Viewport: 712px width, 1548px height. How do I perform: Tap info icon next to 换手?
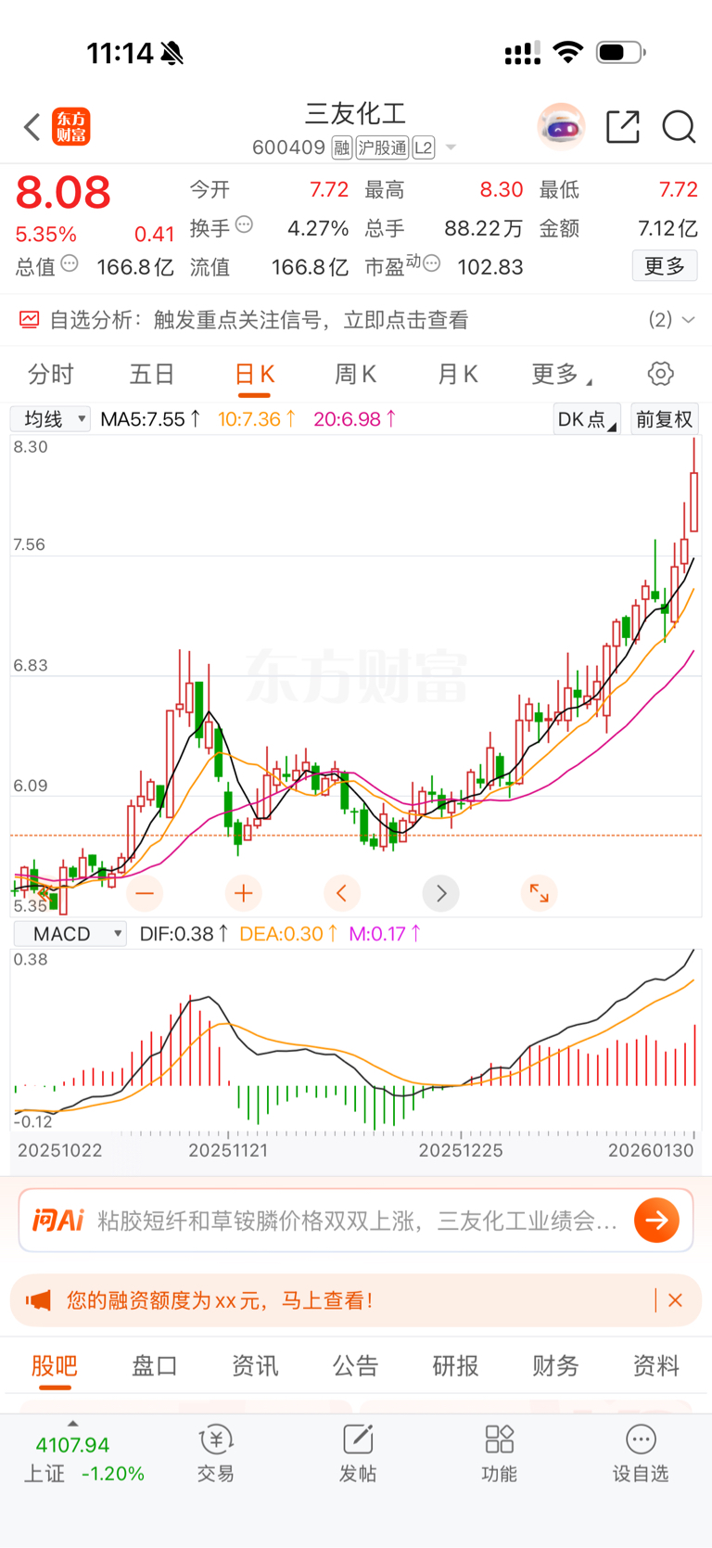[245, 224]
